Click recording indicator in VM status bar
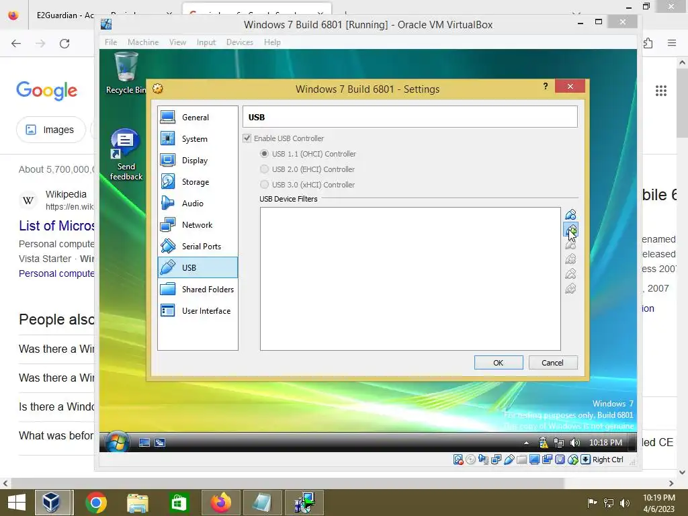The height and width of the screenshot is (516, 688). pyautogui.click(x=547, y=460)
